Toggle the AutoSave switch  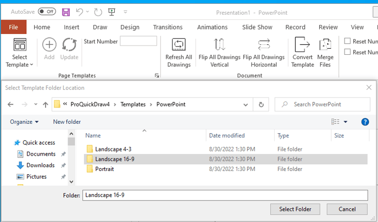[x=47, y=12]
